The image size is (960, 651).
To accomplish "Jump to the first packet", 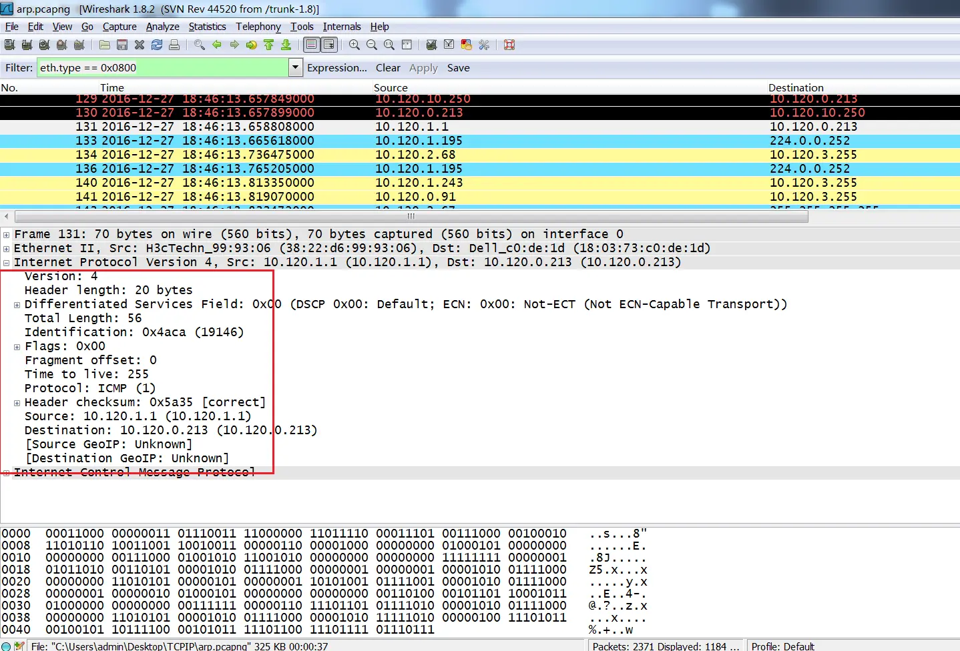I will point(269,45).
